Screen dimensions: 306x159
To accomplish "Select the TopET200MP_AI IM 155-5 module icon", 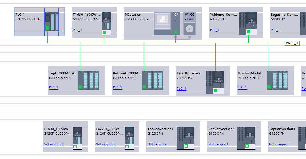I will coord(88,80).
